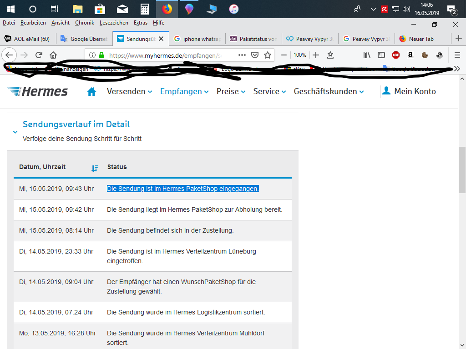Open Amazon extension icon

(x=410, y=55)
